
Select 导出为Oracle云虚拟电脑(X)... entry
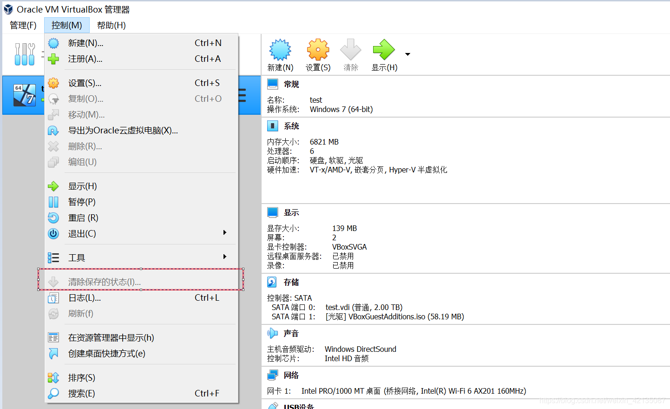[x=141, y=131]
